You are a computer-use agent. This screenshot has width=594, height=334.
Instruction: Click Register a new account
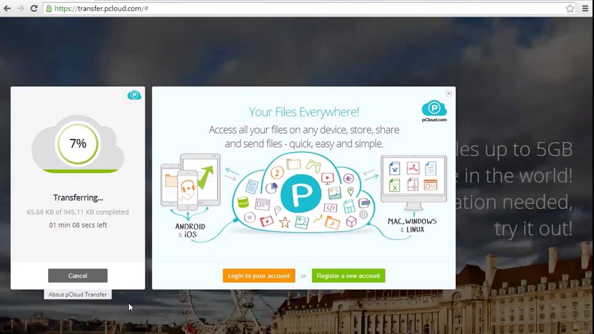pos(349,276)
